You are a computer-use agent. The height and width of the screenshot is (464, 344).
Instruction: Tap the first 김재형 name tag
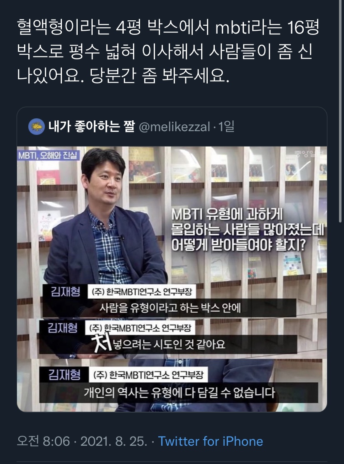tap(65, 291)
